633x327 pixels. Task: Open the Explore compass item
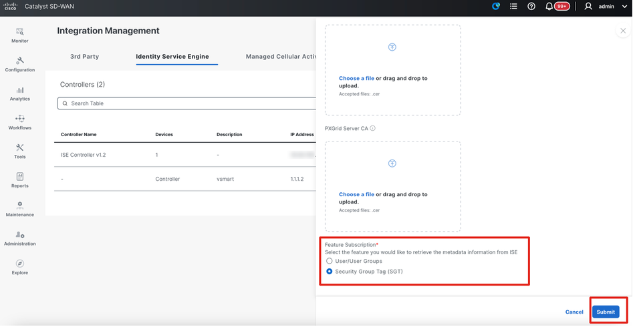click(20, 268)
